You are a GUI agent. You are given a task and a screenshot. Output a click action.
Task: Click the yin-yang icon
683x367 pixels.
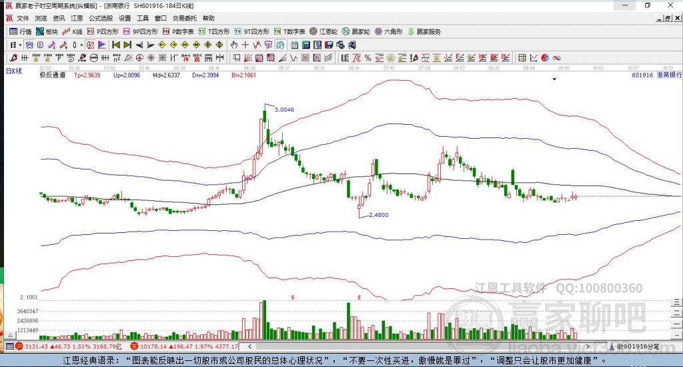click(545, 57)
